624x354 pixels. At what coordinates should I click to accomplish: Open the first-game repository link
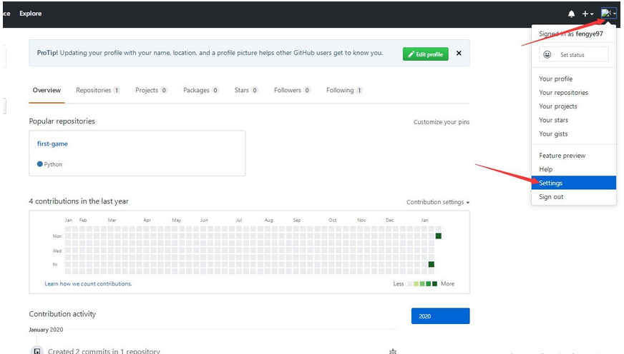click(x=52, y=143)
